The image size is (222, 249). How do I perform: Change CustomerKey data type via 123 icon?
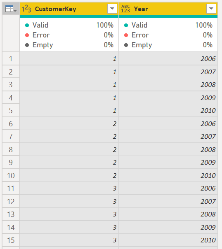[x=26, y=9]
